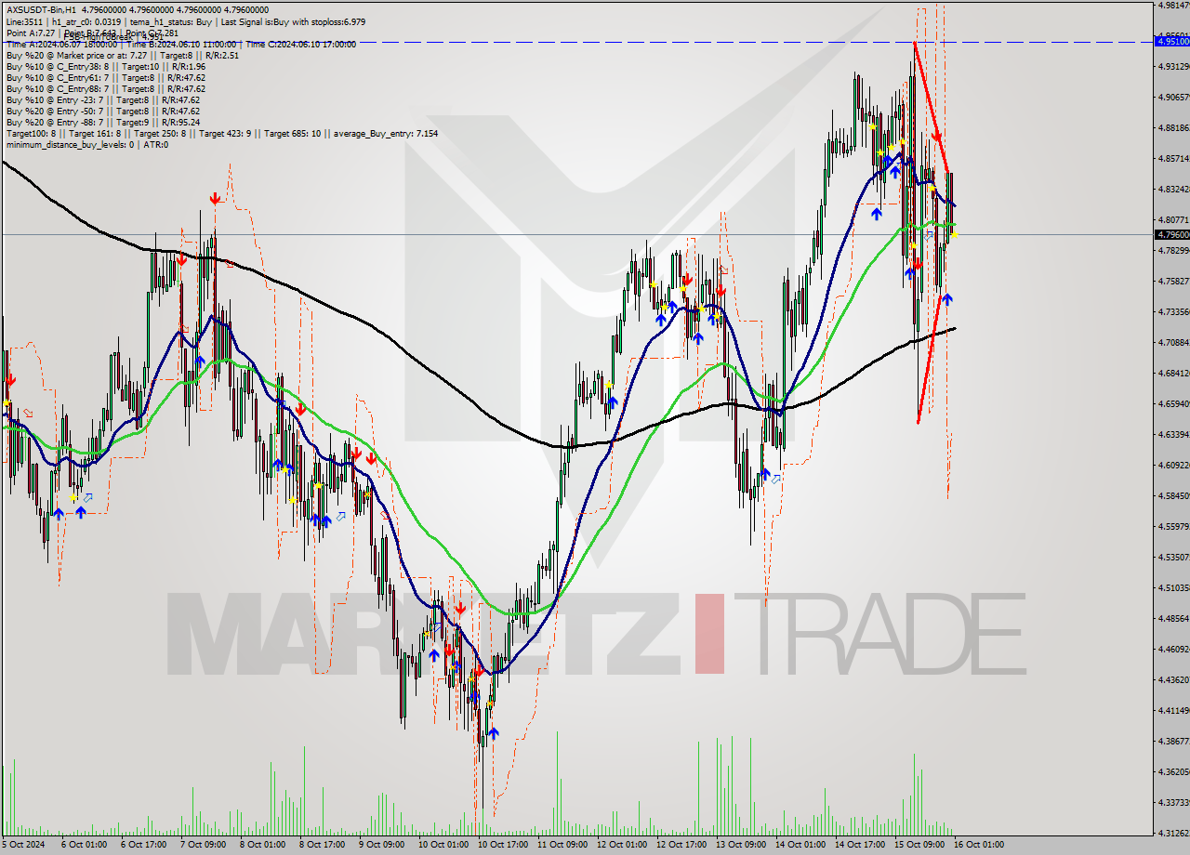Click the '14 Oct 17:00' time axis label
Image resolution: width=1190 pixels, height=855 pixels.
(x=860, y=845)
